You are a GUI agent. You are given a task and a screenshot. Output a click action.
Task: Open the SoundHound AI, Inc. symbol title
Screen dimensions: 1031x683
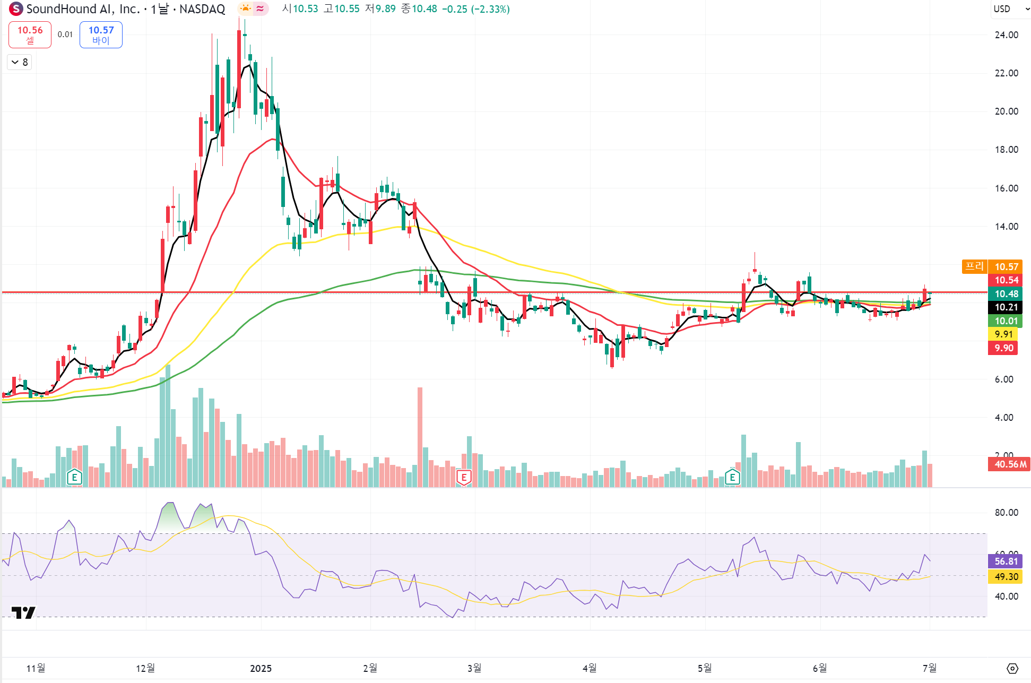click(83, 8)
